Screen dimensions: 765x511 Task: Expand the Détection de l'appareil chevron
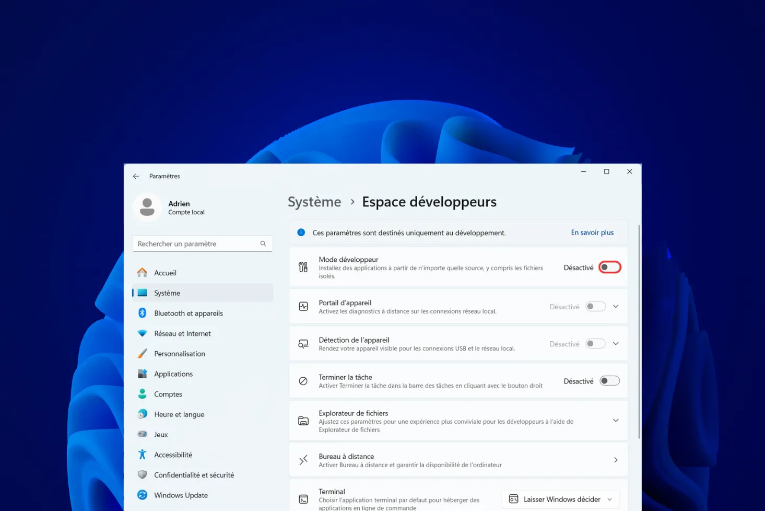pos(616,344)
